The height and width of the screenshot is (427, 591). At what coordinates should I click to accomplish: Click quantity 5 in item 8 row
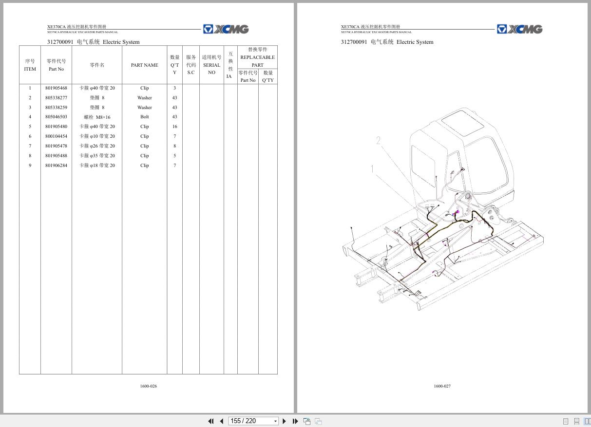(x=174, y=156)
